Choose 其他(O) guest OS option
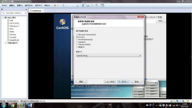 (x=80, y=47)
